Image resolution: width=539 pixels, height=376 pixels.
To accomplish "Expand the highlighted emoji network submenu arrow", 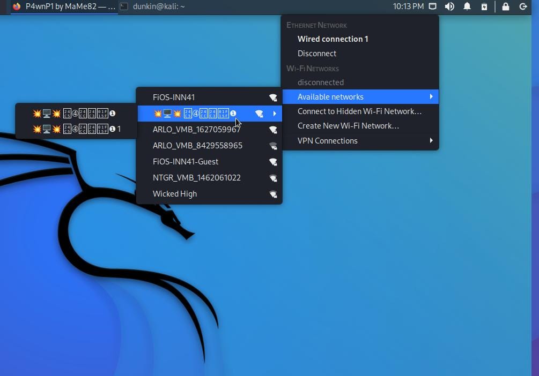I will tap(274, 114).
